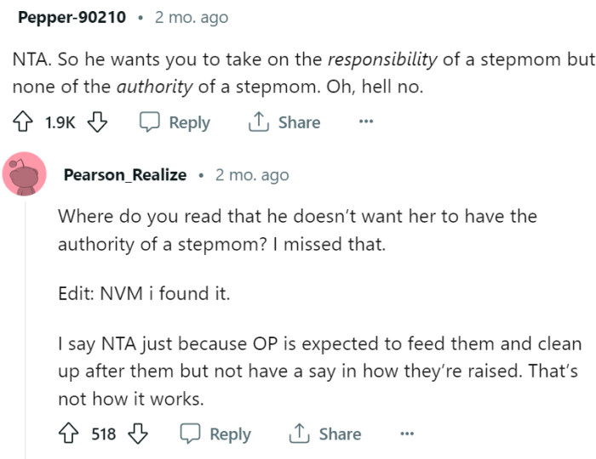Reply to Pearson_Realize's comment

click(215, 434)
